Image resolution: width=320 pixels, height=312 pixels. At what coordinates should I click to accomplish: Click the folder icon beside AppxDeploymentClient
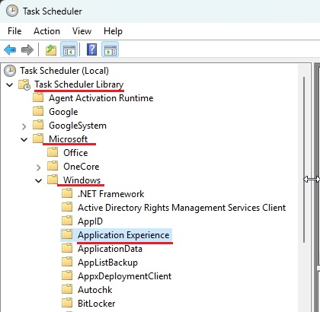click(x=67, y=275)
